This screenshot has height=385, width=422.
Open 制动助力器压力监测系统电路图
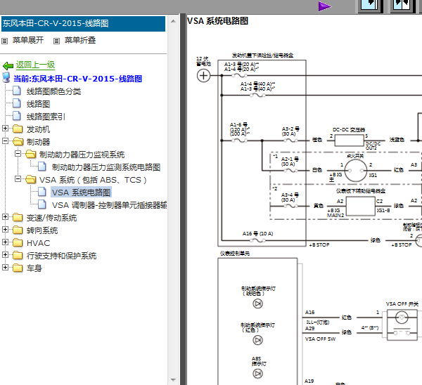tap(106, 167)
